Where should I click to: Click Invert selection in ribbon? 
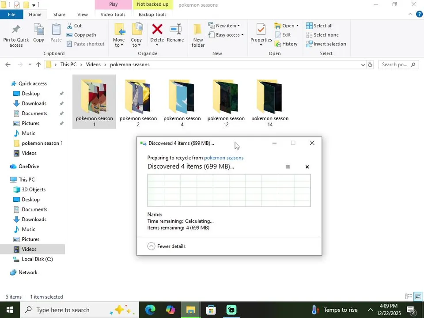pyautogui.click(x=326, y=44)
